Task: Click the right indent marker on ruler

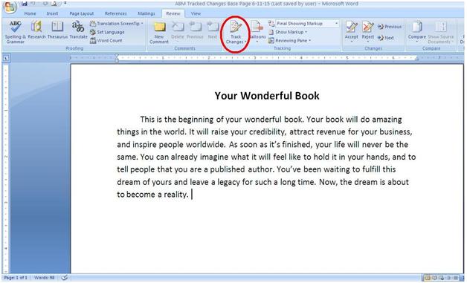Action: pos(417,59)
